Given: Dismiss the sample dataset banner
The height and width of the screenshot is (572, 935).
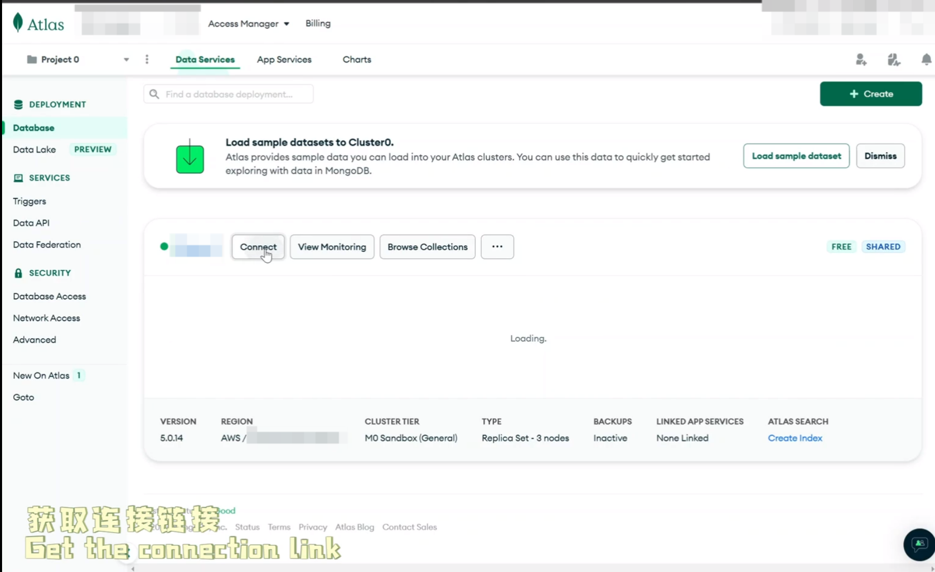Looking at the screenshot, I should tap(880, 156).
